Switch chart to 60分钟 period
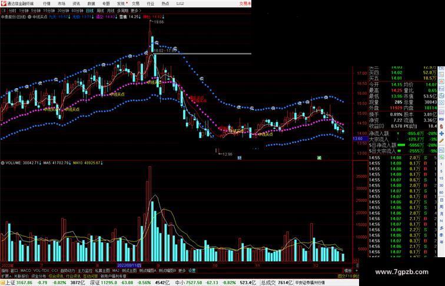The width and height of the screenshot is (445, 286). click(x=77, y=11)
